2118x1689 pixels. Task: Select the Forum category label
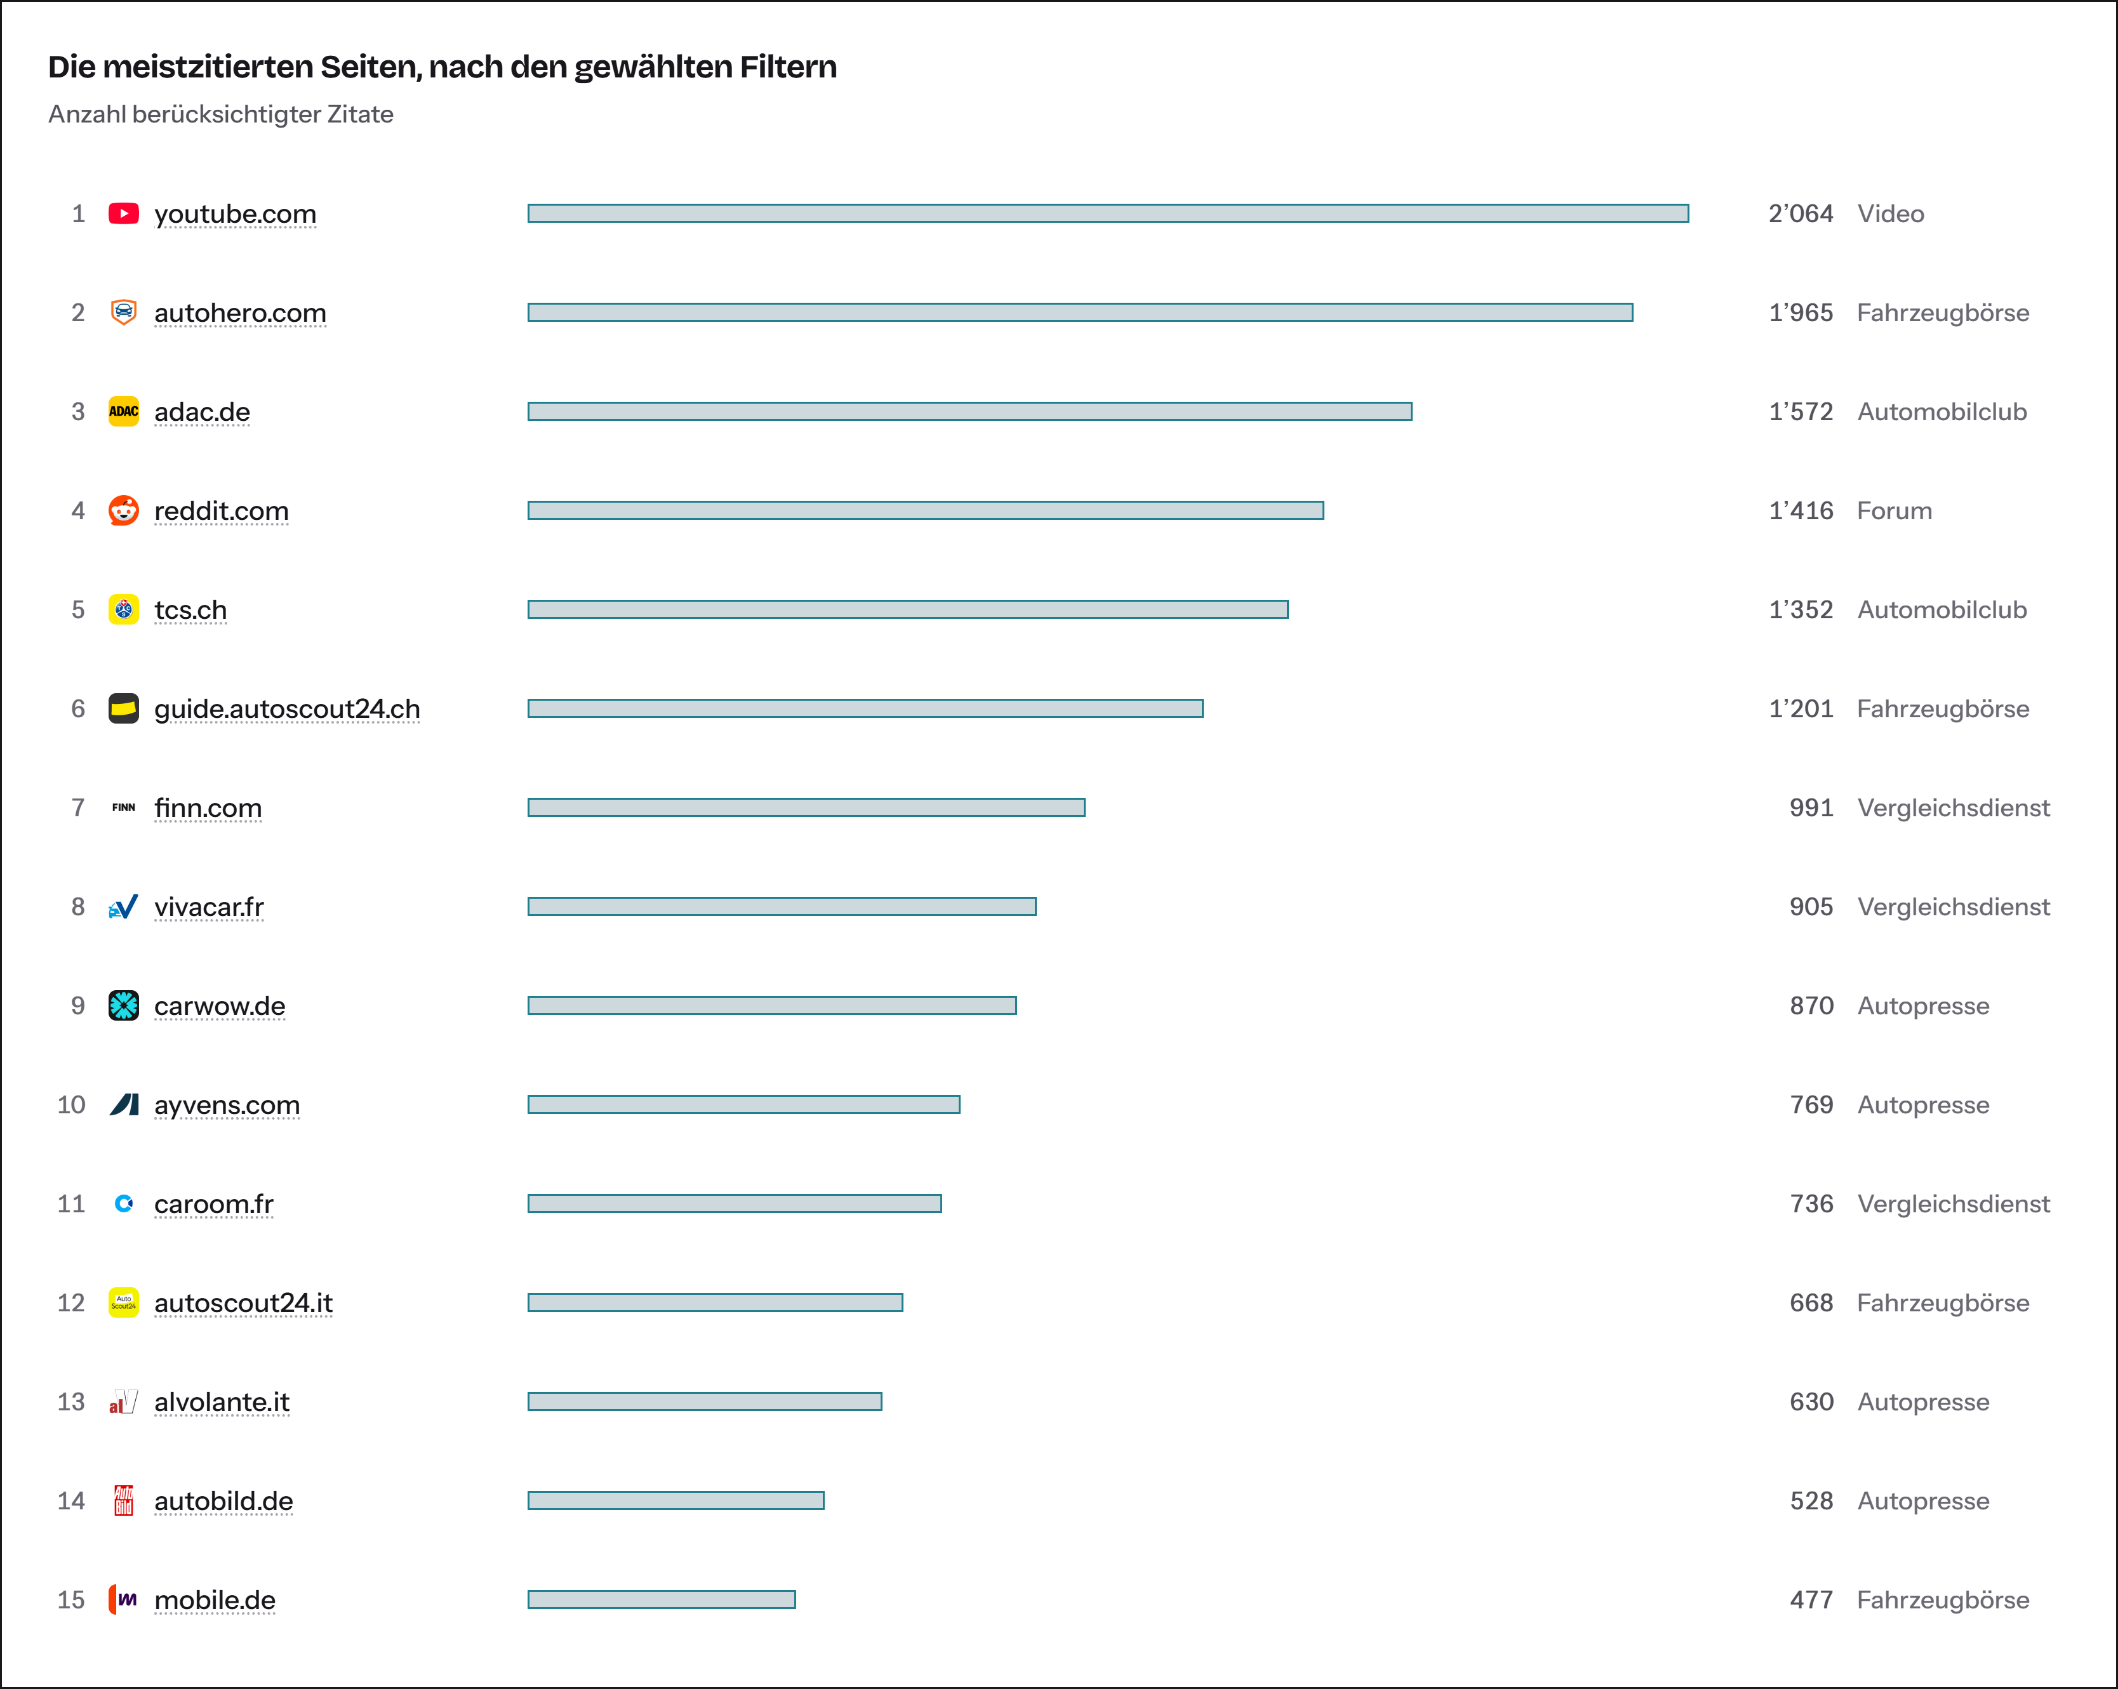[1894, 510]
